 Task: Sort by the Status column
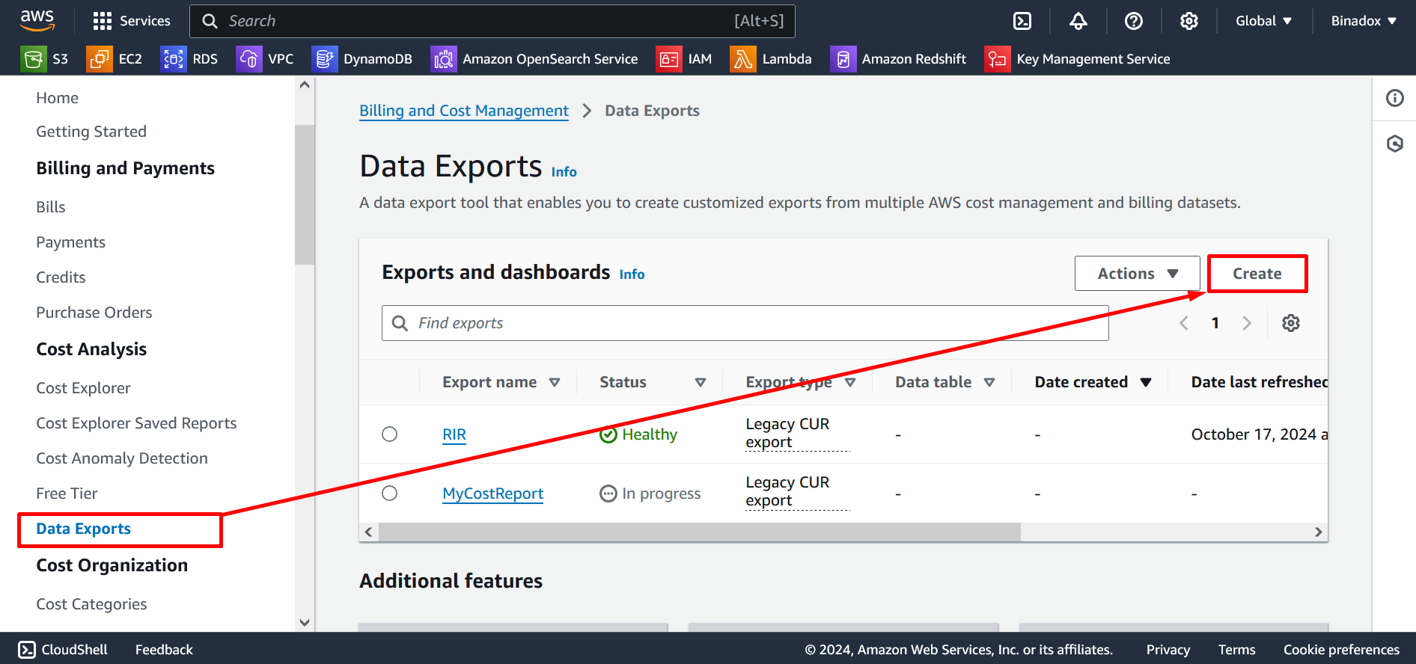pos(652,382)
